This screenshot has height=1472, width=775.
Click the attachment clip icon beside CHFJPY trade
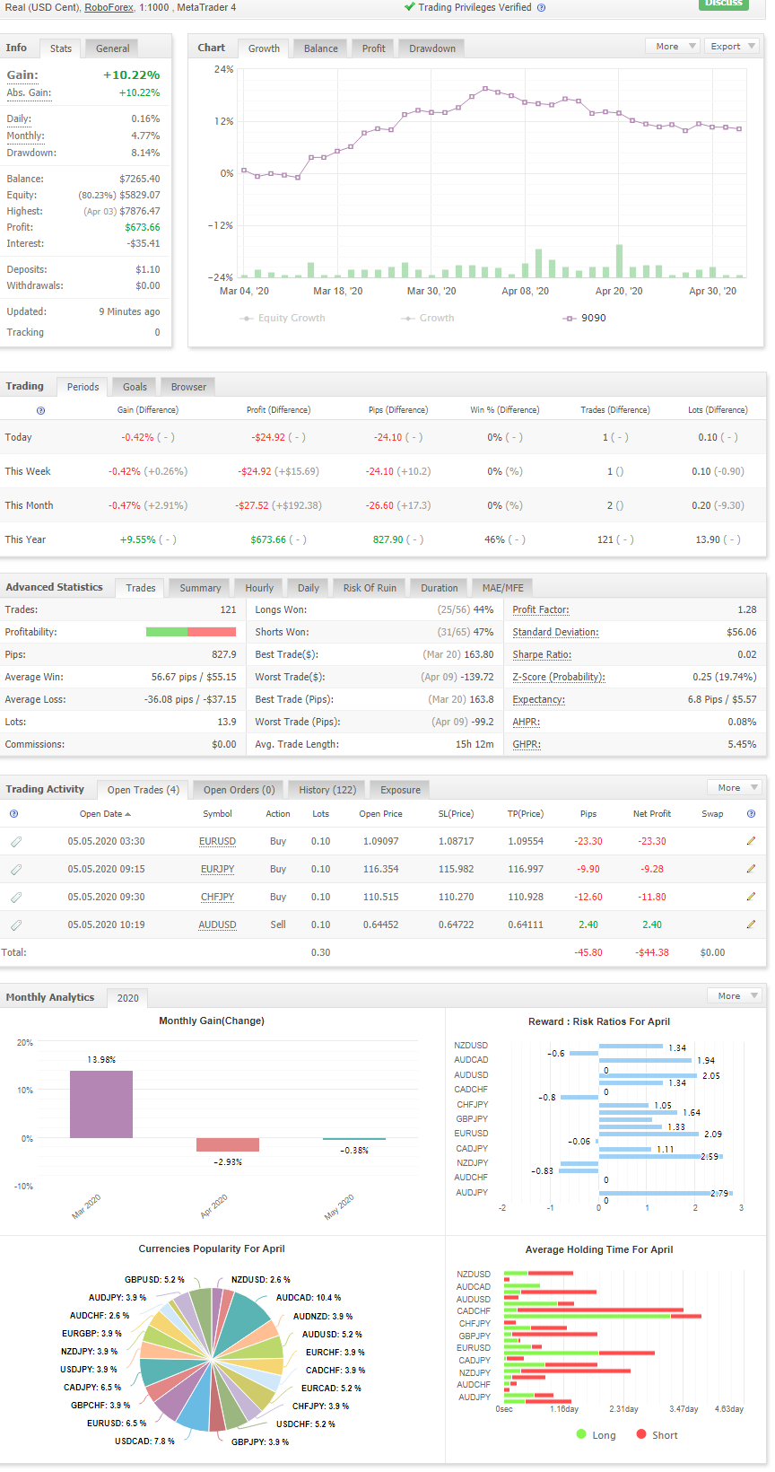pyautogui.click(x=16, y=898)
